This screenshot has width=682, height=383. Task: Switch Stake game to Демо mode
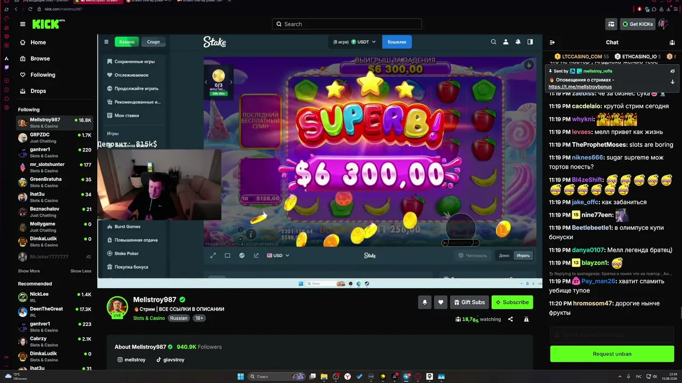click(x=504, y=255)
